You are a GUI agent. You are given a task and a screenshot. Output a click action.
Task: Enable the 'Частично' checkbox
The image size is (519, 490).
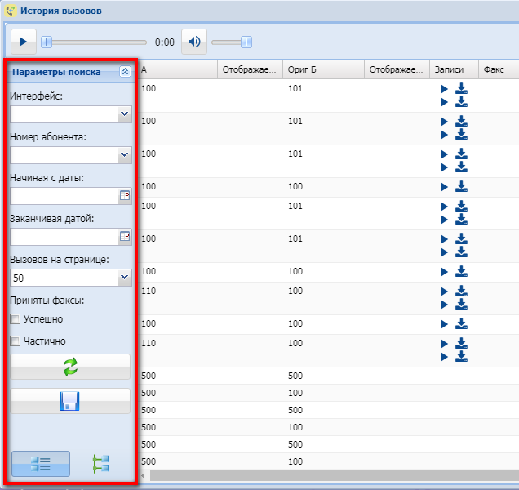[x=15, y=341]
